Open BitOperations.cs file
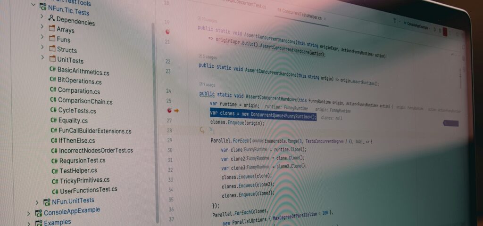This screenshot has width=483, height=226. 80,81
